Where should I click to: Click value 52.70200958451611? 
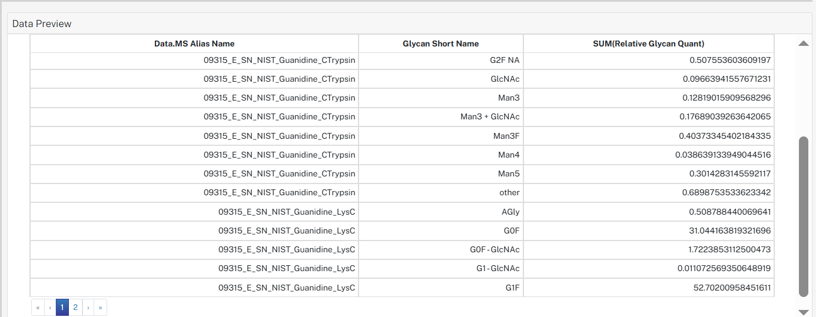coord(732,288)
